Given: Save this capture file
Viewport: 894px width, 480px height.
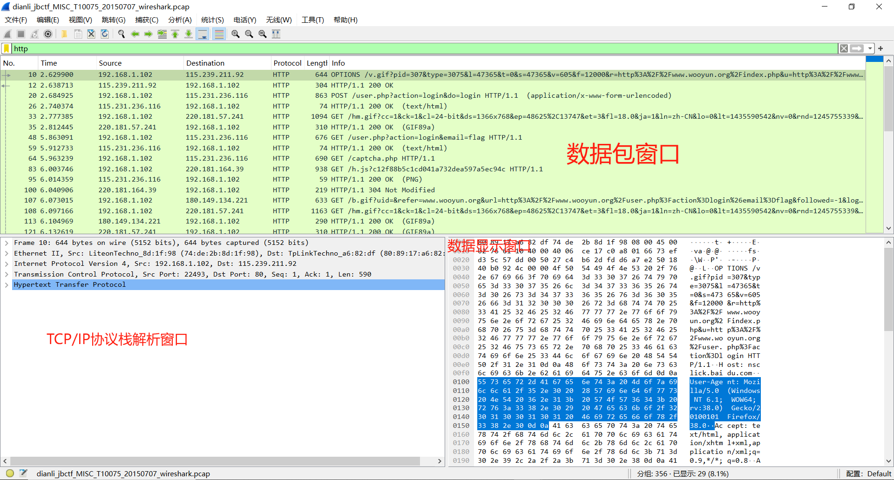Looking at the screenshot, I should [x=78, y=34].
